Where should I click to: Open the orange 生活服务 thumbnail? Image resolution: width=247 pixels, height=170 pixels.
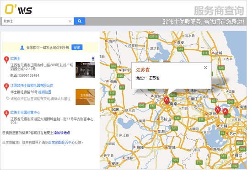[85, 97]
